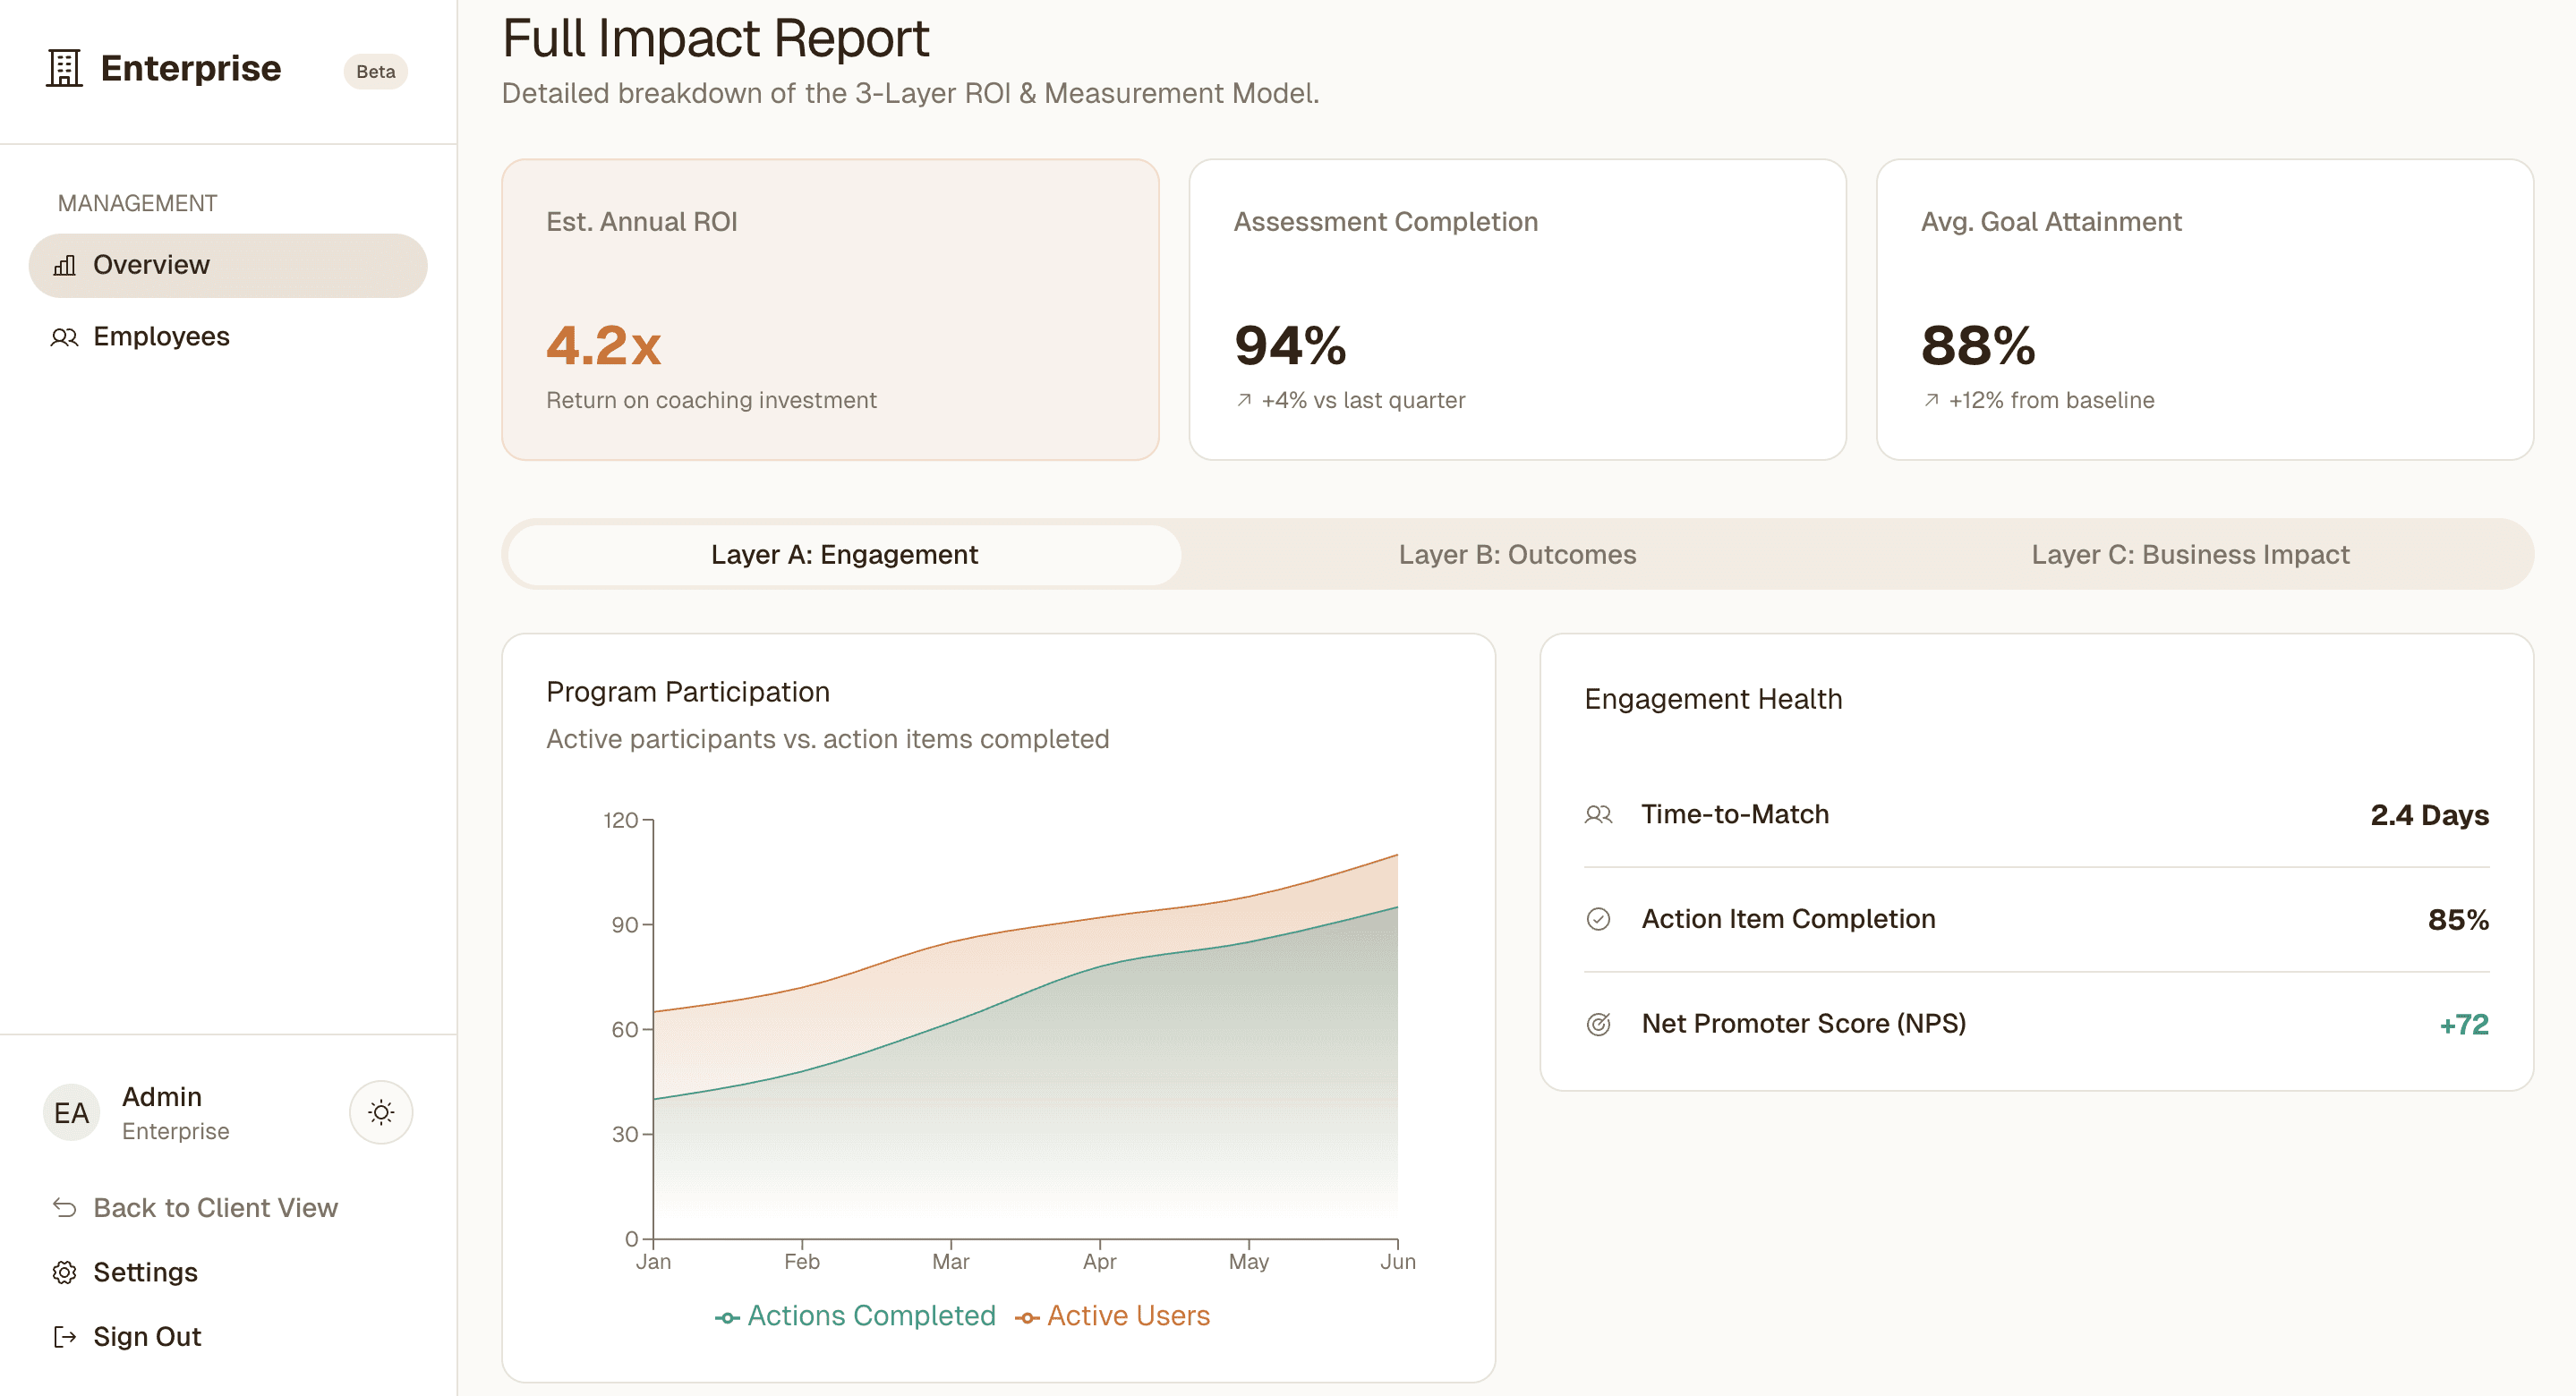This screenshot has width=2576, height=1396.
Task: Click the Time-to-Match people icon
Action: click(x=1598, y=814)
